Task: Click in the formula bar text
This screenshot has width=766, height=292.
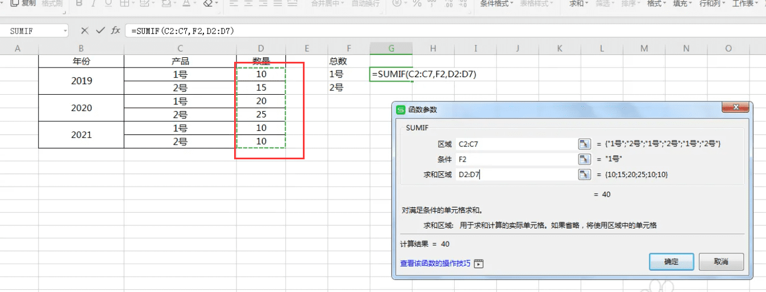Action: tap(183, 31)
